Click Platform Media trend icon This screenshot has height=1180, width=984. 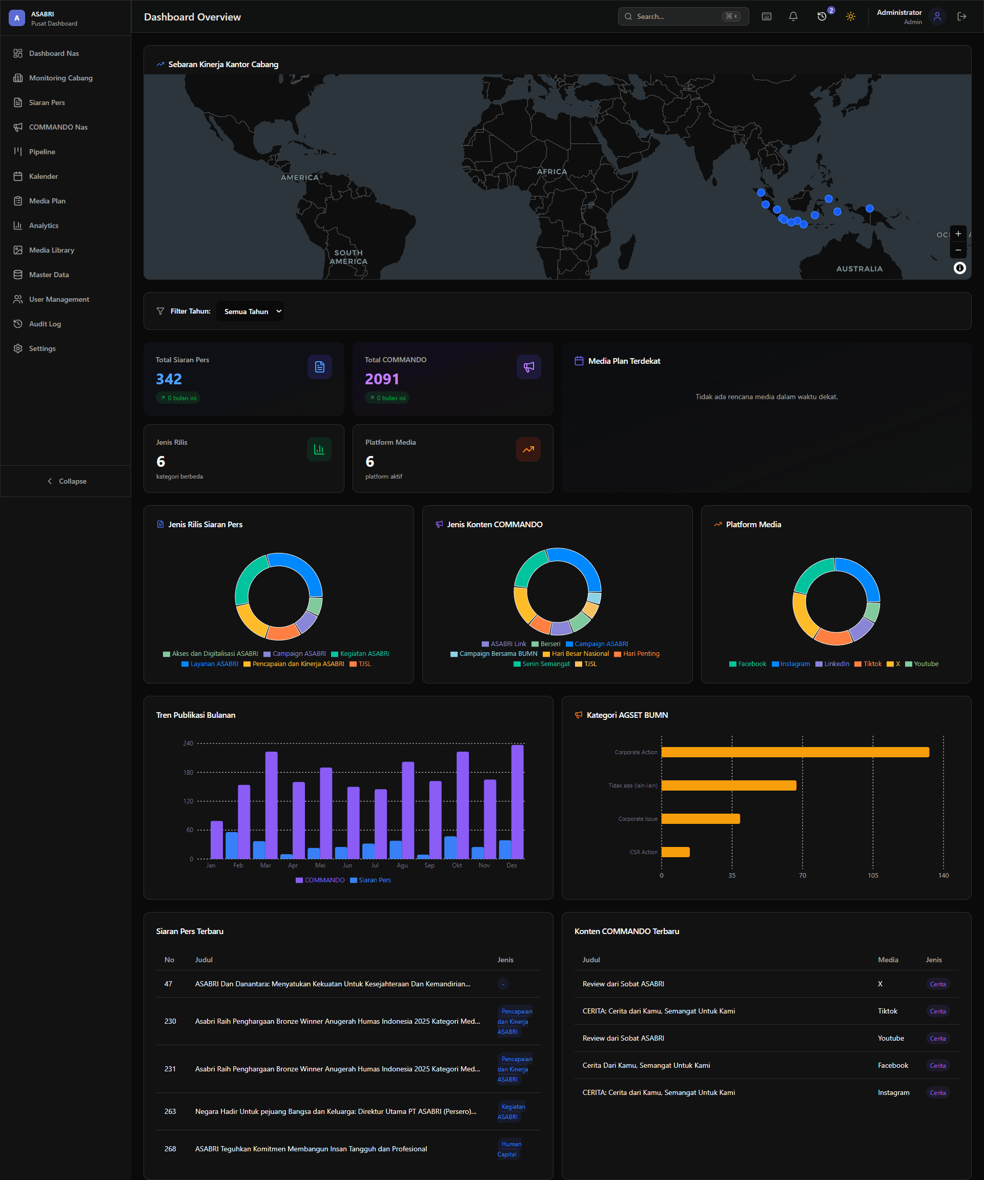pyautogui.click(x=528, y=449)
